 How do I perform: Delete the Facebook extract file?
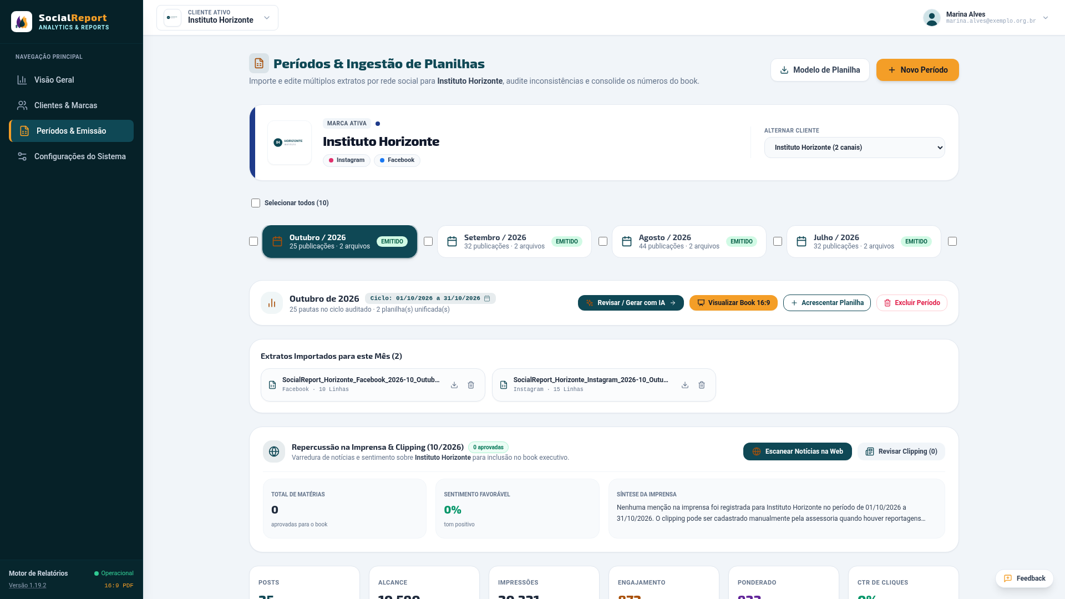coord(471,385)
